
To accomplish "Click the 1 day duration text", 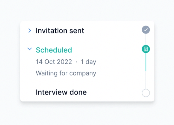I will [88, 62].
